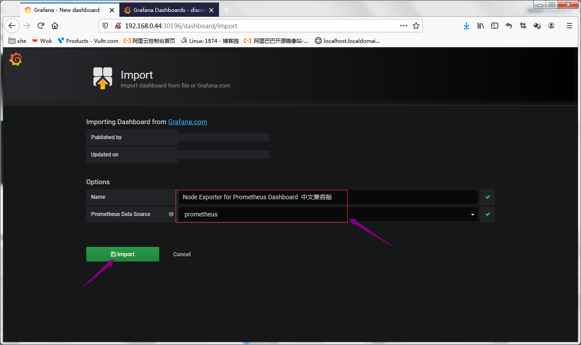Open the localhost.localdomain bookmark
The height and width of the screenshot is (345, 581).
[348, 41]
